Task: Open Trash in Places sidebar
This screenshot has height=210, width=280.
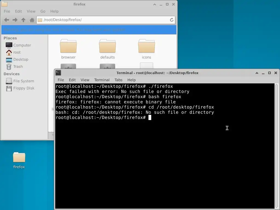Action: 14,67
